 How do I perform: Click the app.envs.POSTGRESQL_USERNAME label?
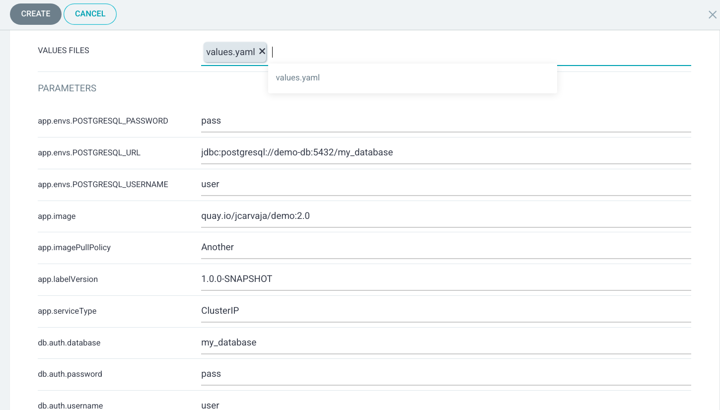coord(103,185)
